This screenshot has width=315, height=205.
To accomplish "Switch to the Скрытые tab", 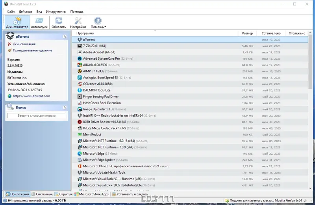I will [63, 194].
